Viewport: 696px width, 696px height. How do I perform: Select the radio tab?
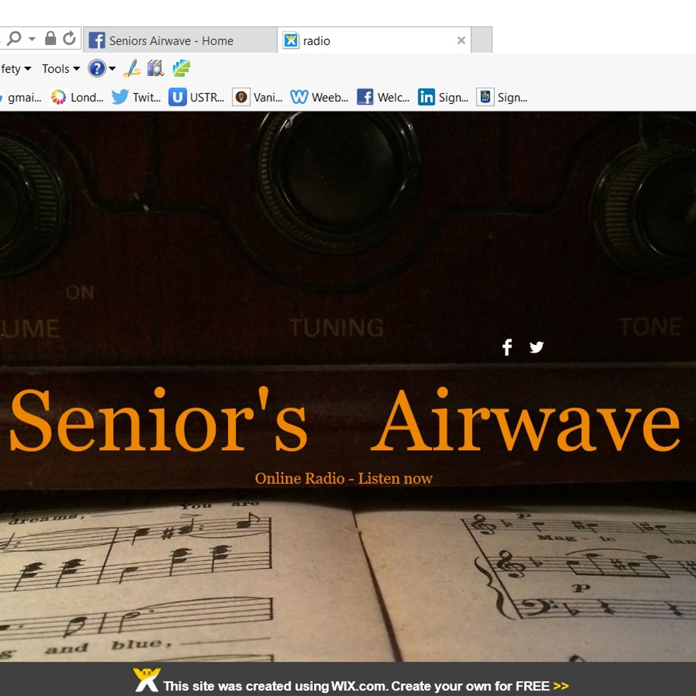[374, 40]
